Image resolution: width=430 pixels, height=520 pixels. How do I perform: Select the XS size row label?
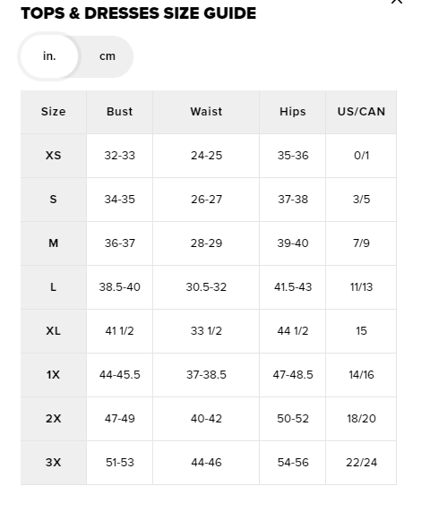[x=54, y=156]
